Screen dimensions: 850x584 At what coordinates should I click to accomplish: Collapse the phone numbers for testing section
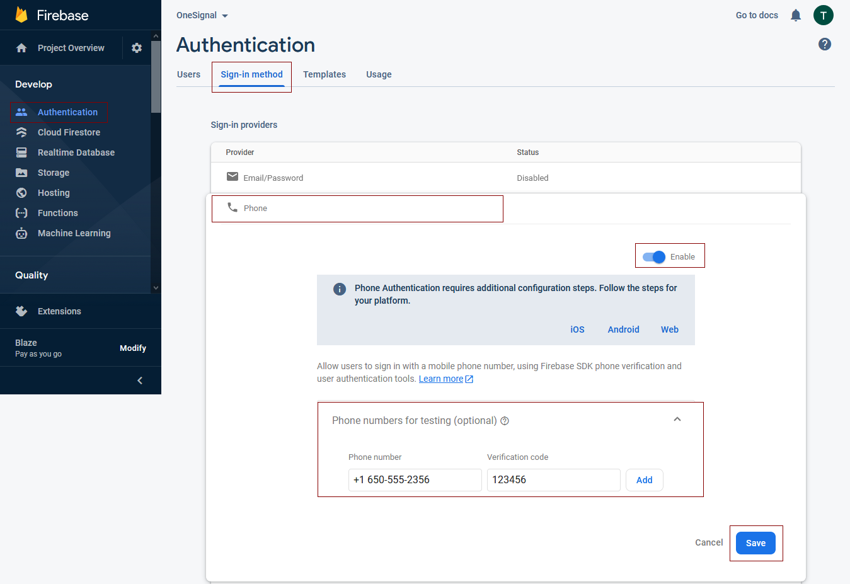click(x=677, y=420)
